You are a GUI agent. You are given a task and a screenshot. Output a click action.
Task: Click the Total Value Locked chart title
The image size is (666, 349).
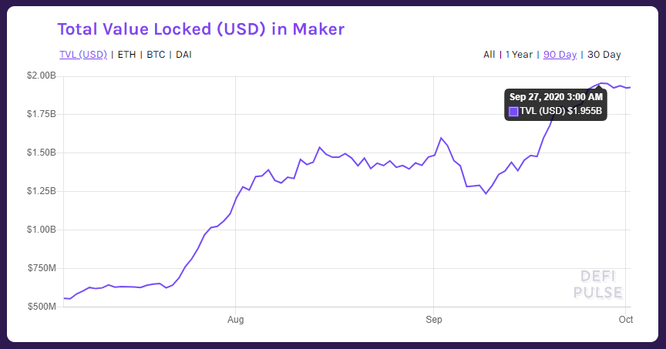point(200,29)
